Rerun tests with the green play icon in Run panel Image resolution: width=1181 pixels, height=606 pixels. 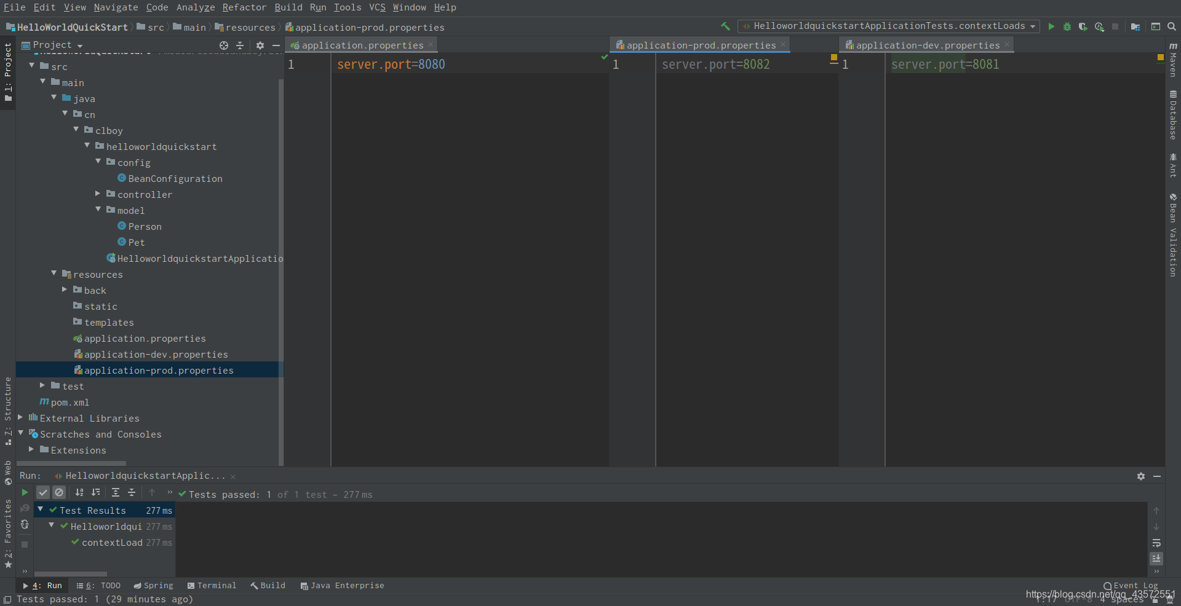click(x=25, y=492)
